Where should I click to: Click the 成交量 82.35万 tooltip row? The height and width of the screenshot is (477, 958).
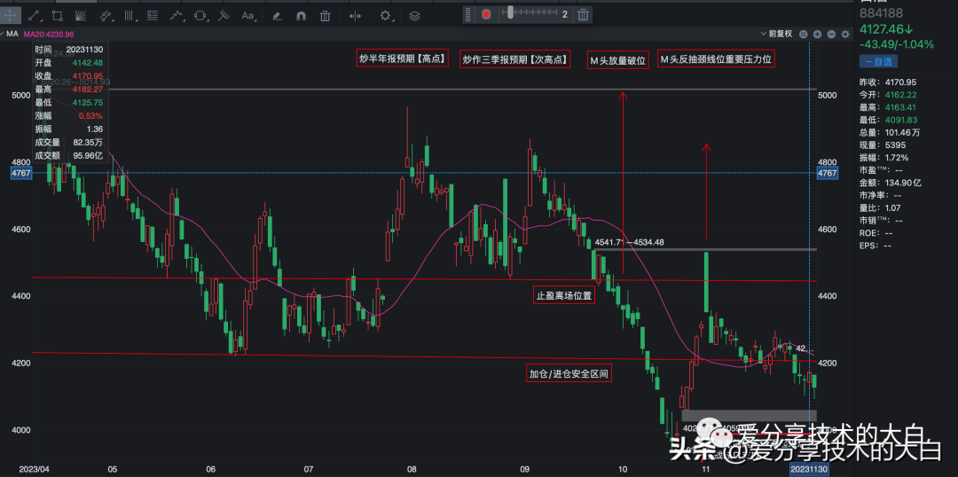coord(69,142)
